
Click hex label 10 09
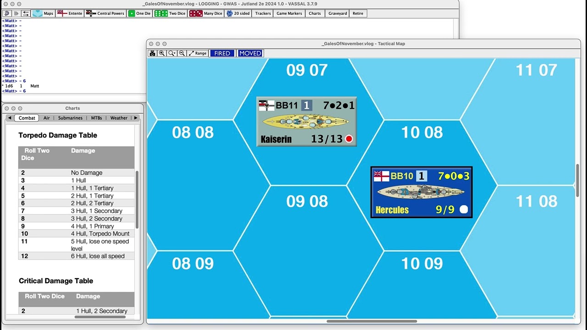click(422, 264)
